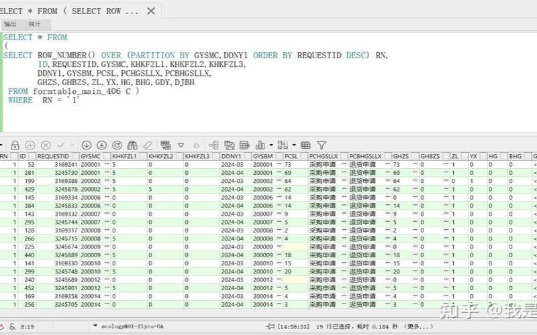
Task: Switch to single record view
Action: pyautogui.click(x=166, y=145)
